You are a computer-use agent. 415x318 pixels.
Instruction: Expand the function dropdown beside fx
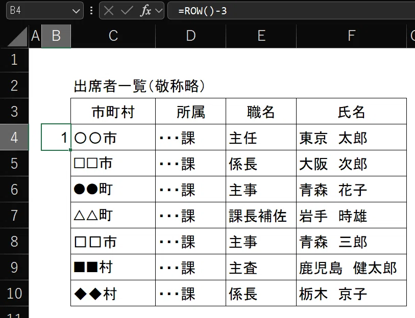click(159, 11)
